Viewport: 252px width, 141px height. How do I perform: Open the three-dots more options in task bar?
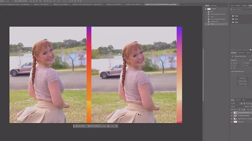pyautogui.click(x=112, y=126)
